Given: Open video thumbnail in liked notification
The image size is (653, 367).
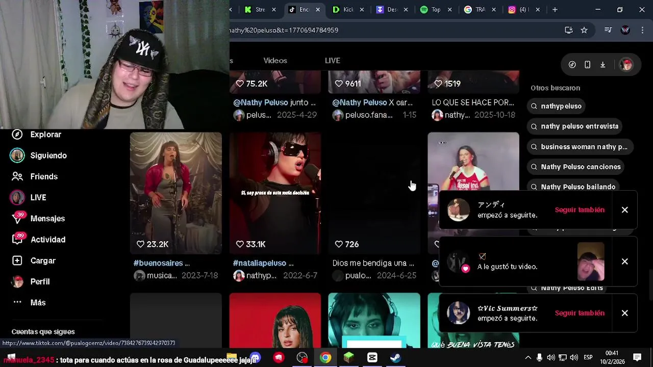Looking at the screenshot, I should [591, 261].
